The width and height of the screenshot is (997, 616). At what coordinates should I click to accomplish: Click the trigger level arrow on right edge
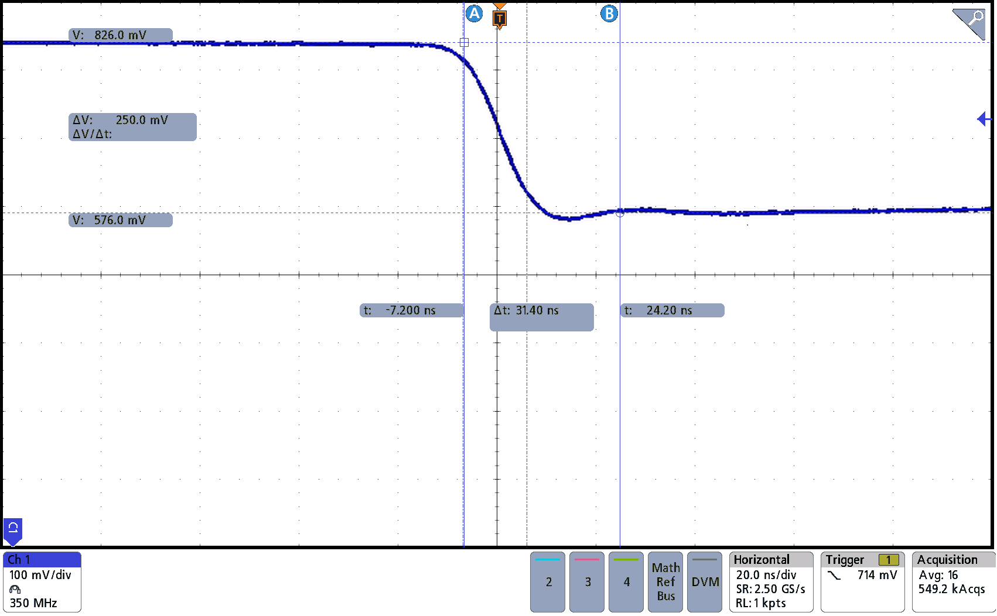(983, 119)
